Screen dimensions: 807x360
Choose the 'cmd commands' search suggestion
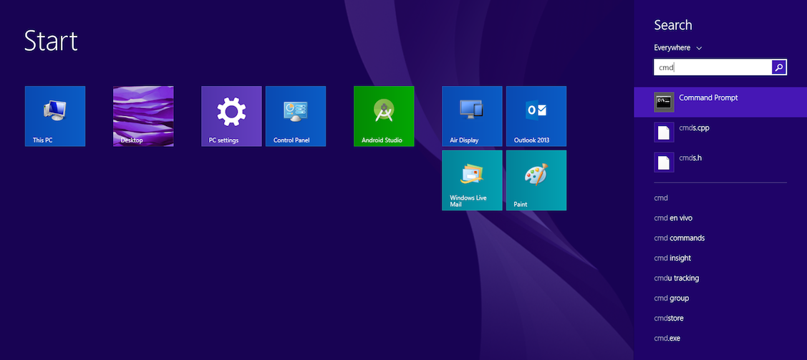coord(679,238)
